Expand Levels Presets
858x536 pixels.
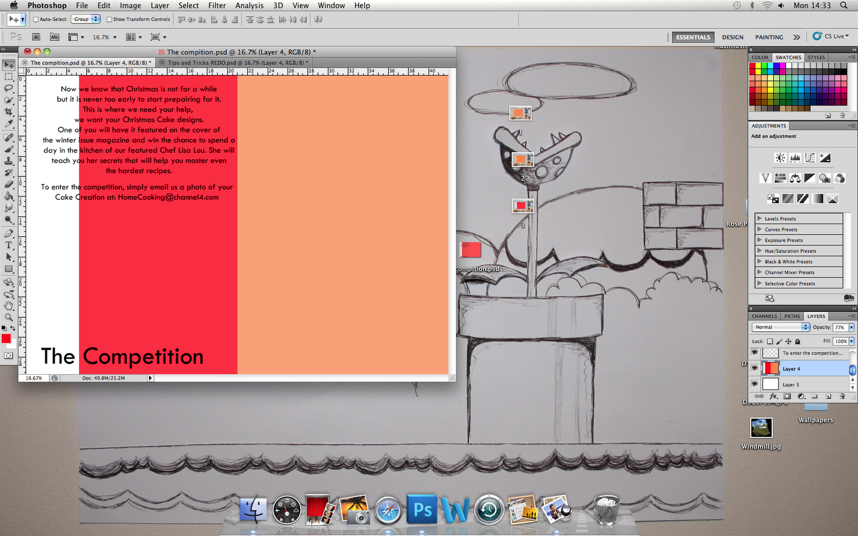[759, 218]
